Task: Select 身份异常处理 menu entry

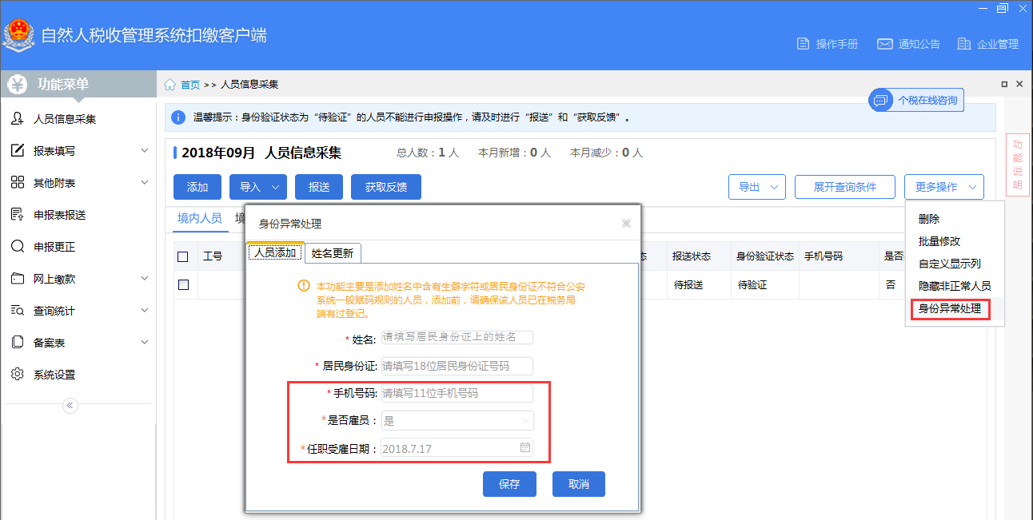Action: (x=950, y=308)
